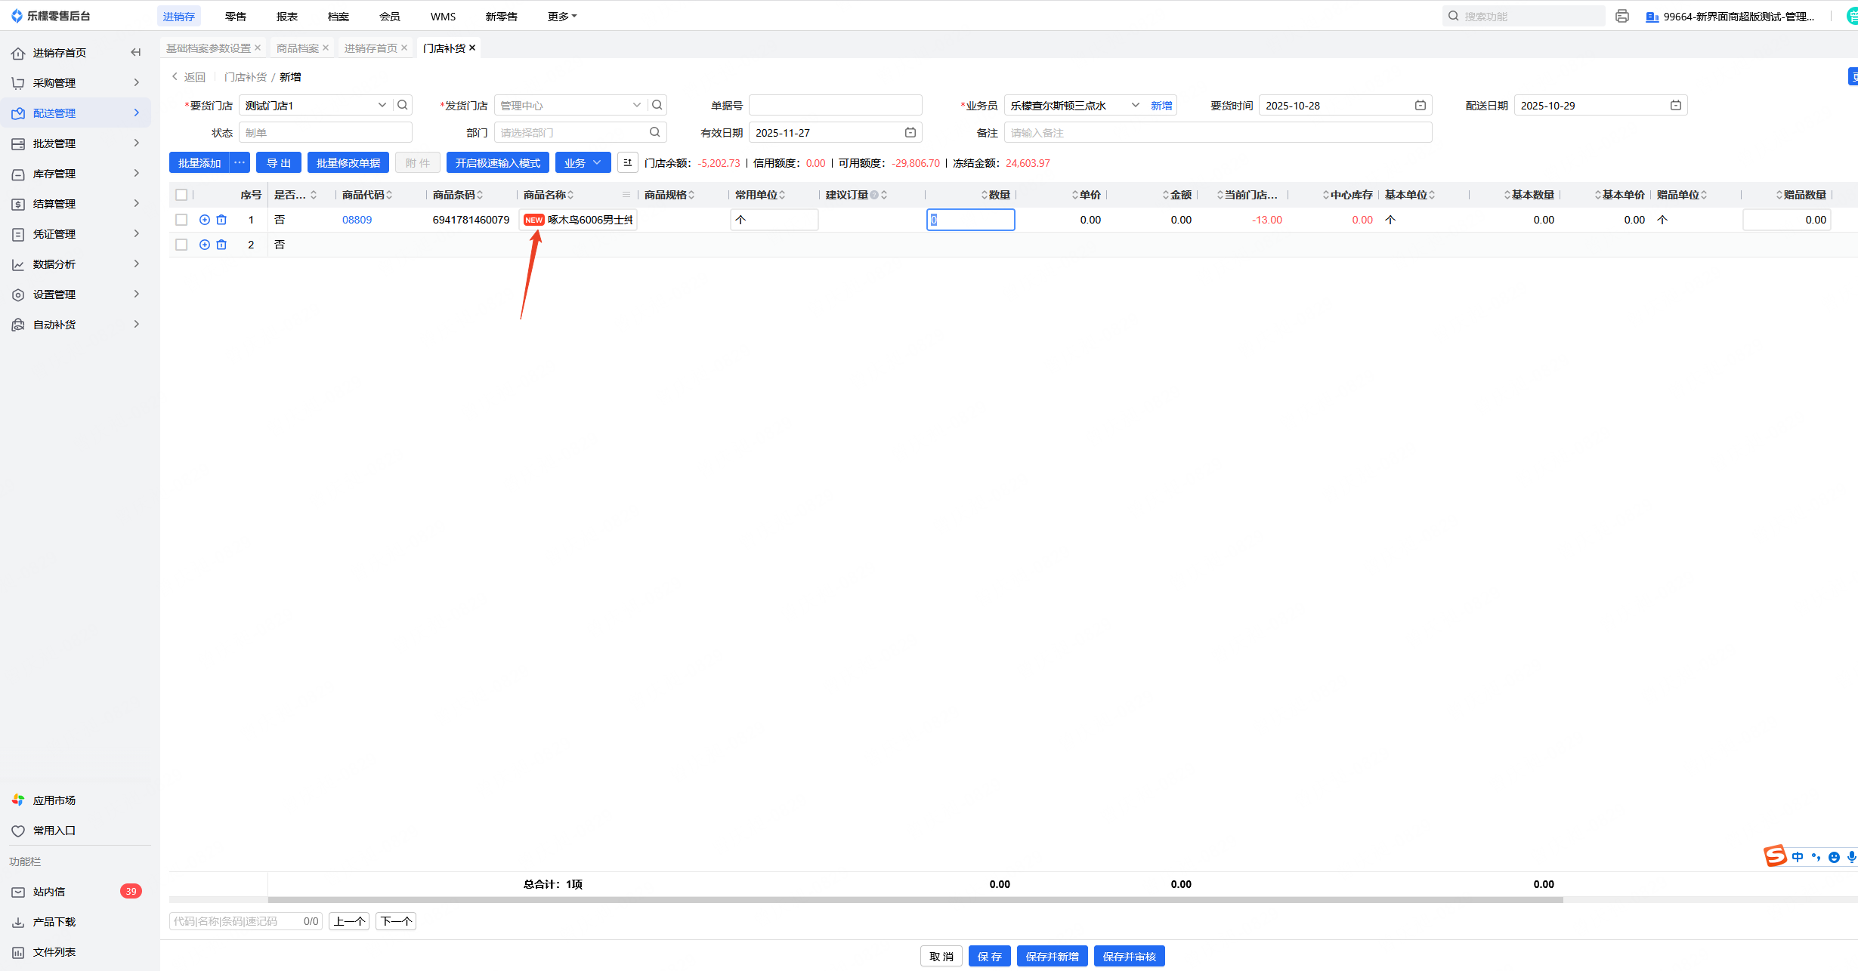Image resolution: width=1858 pixels, height=971 pixels.
Task: Check the row 1 checkbox
Action: [181, 220]
